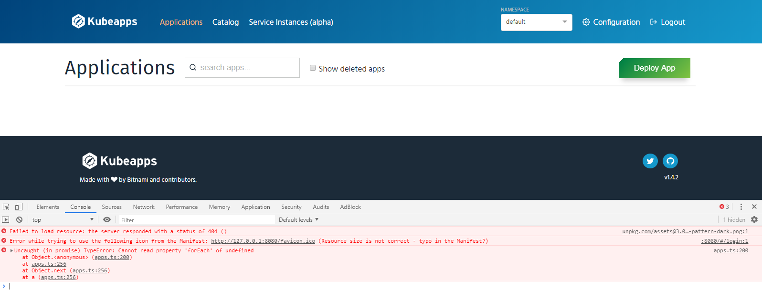Click the Deploy App button
Viewport: 762px width, 290px height.
point(654,68)
